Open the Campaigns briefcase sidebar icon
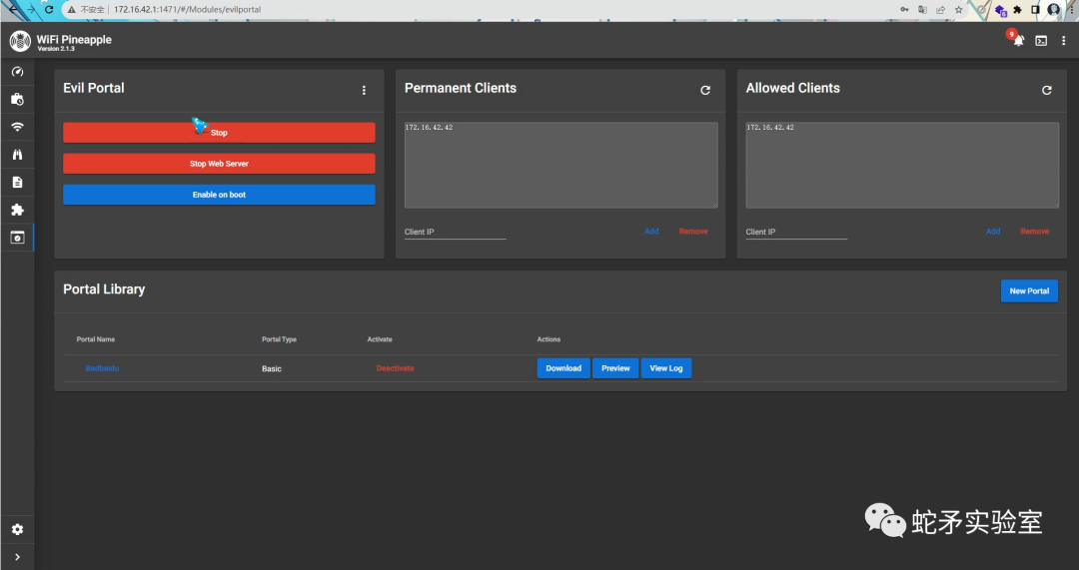The height and width of the screenshot is (570, 1079). [17, 99]
